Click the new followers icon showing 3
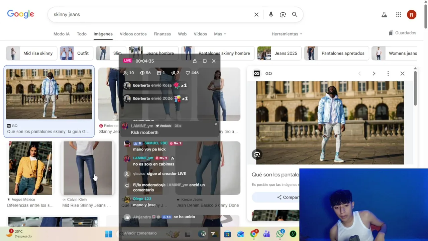The height and width of the screenshot is (241, 428). click(x=173, y=73)
